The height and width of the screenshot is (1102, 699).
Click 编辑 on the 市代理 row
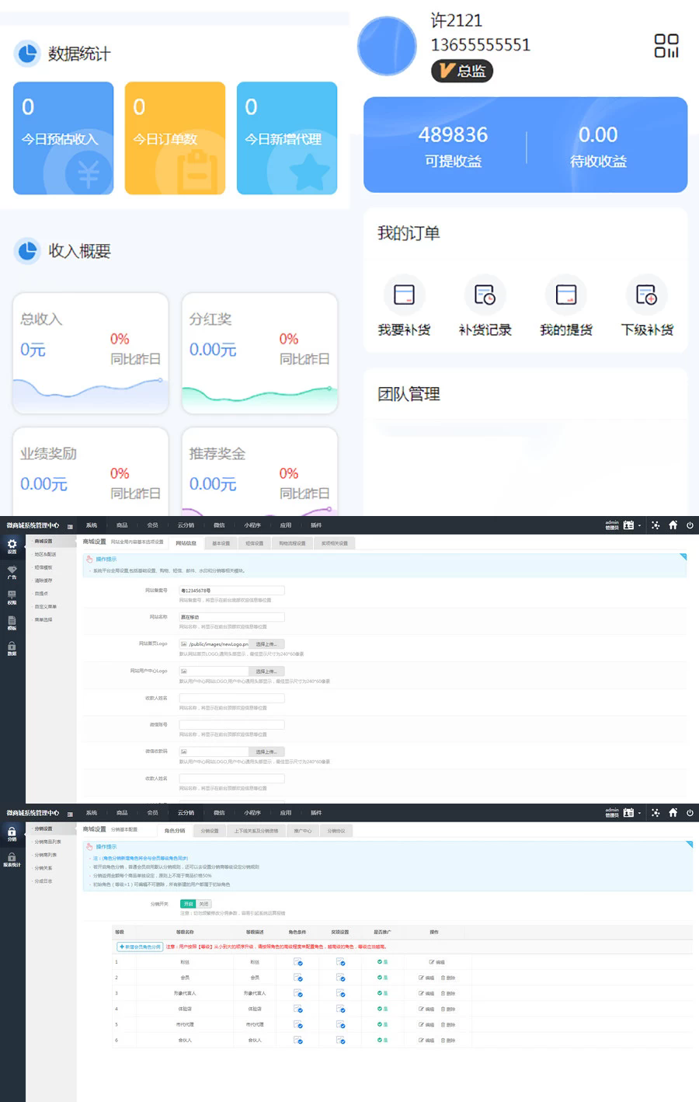pyautogui.click(x=426, y=1025)
